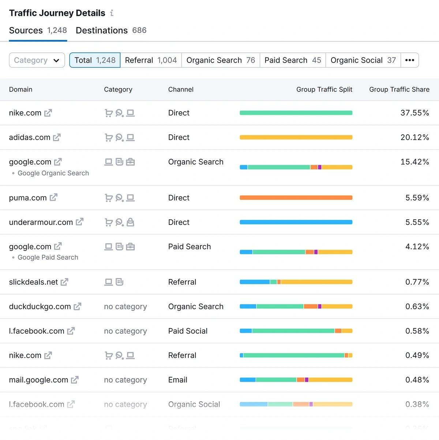439x440 pixels.
Task: Click 'Paid Social' channel cell
Action: click(188, 331)
